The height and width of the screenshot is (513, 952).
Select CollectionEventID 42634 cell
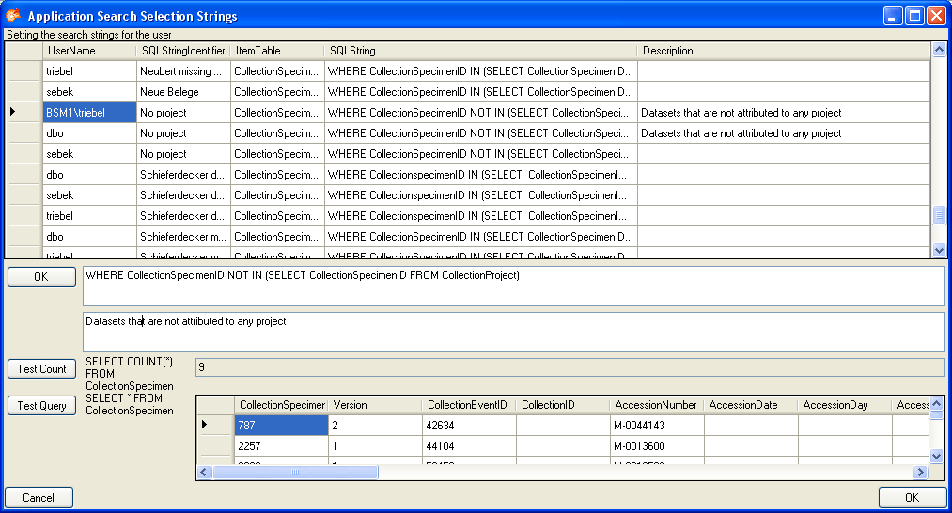click(x=469, y=425)
